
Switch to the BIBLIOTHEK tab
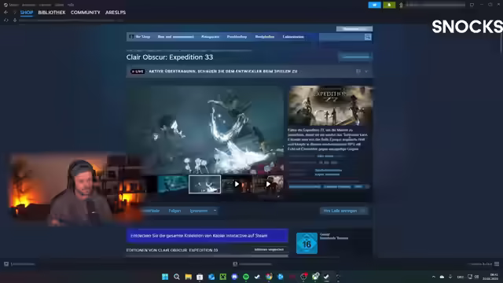click(52, 13)
